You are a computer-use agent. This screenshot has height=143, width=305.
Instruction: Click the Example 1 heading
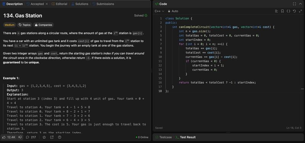coord(11,78)
